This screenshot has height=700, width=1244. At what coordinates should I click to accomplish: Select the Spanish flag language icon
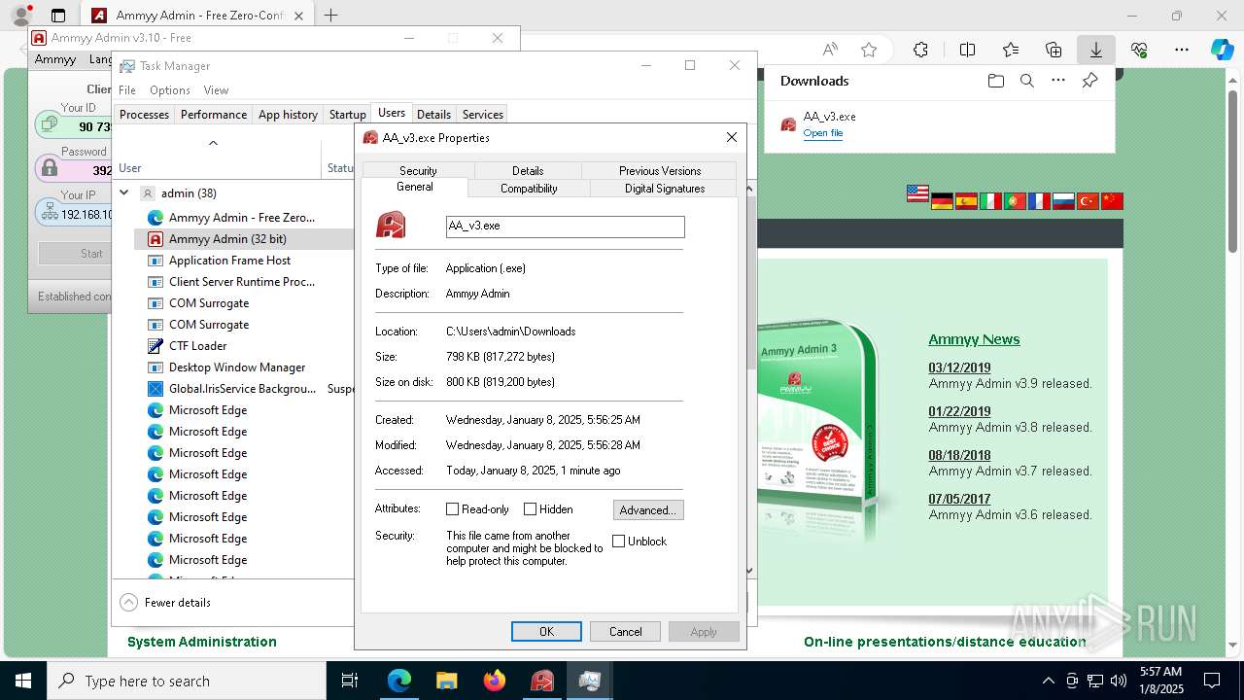pyautogui.click(x=966, y=201)
